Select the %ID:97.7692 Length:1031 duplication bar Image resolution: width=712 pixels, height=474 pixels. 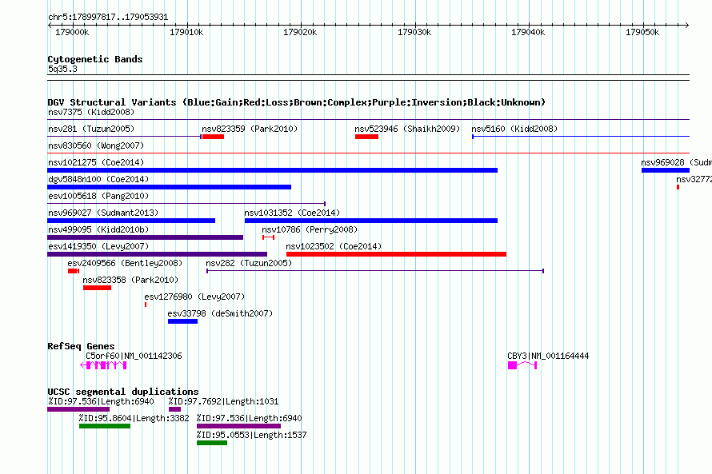tap(175, 409)
